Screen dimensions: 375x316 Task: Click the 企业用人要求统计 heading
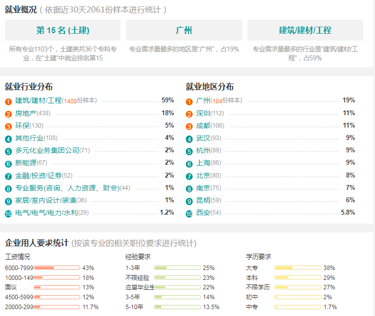click(37, 243)
